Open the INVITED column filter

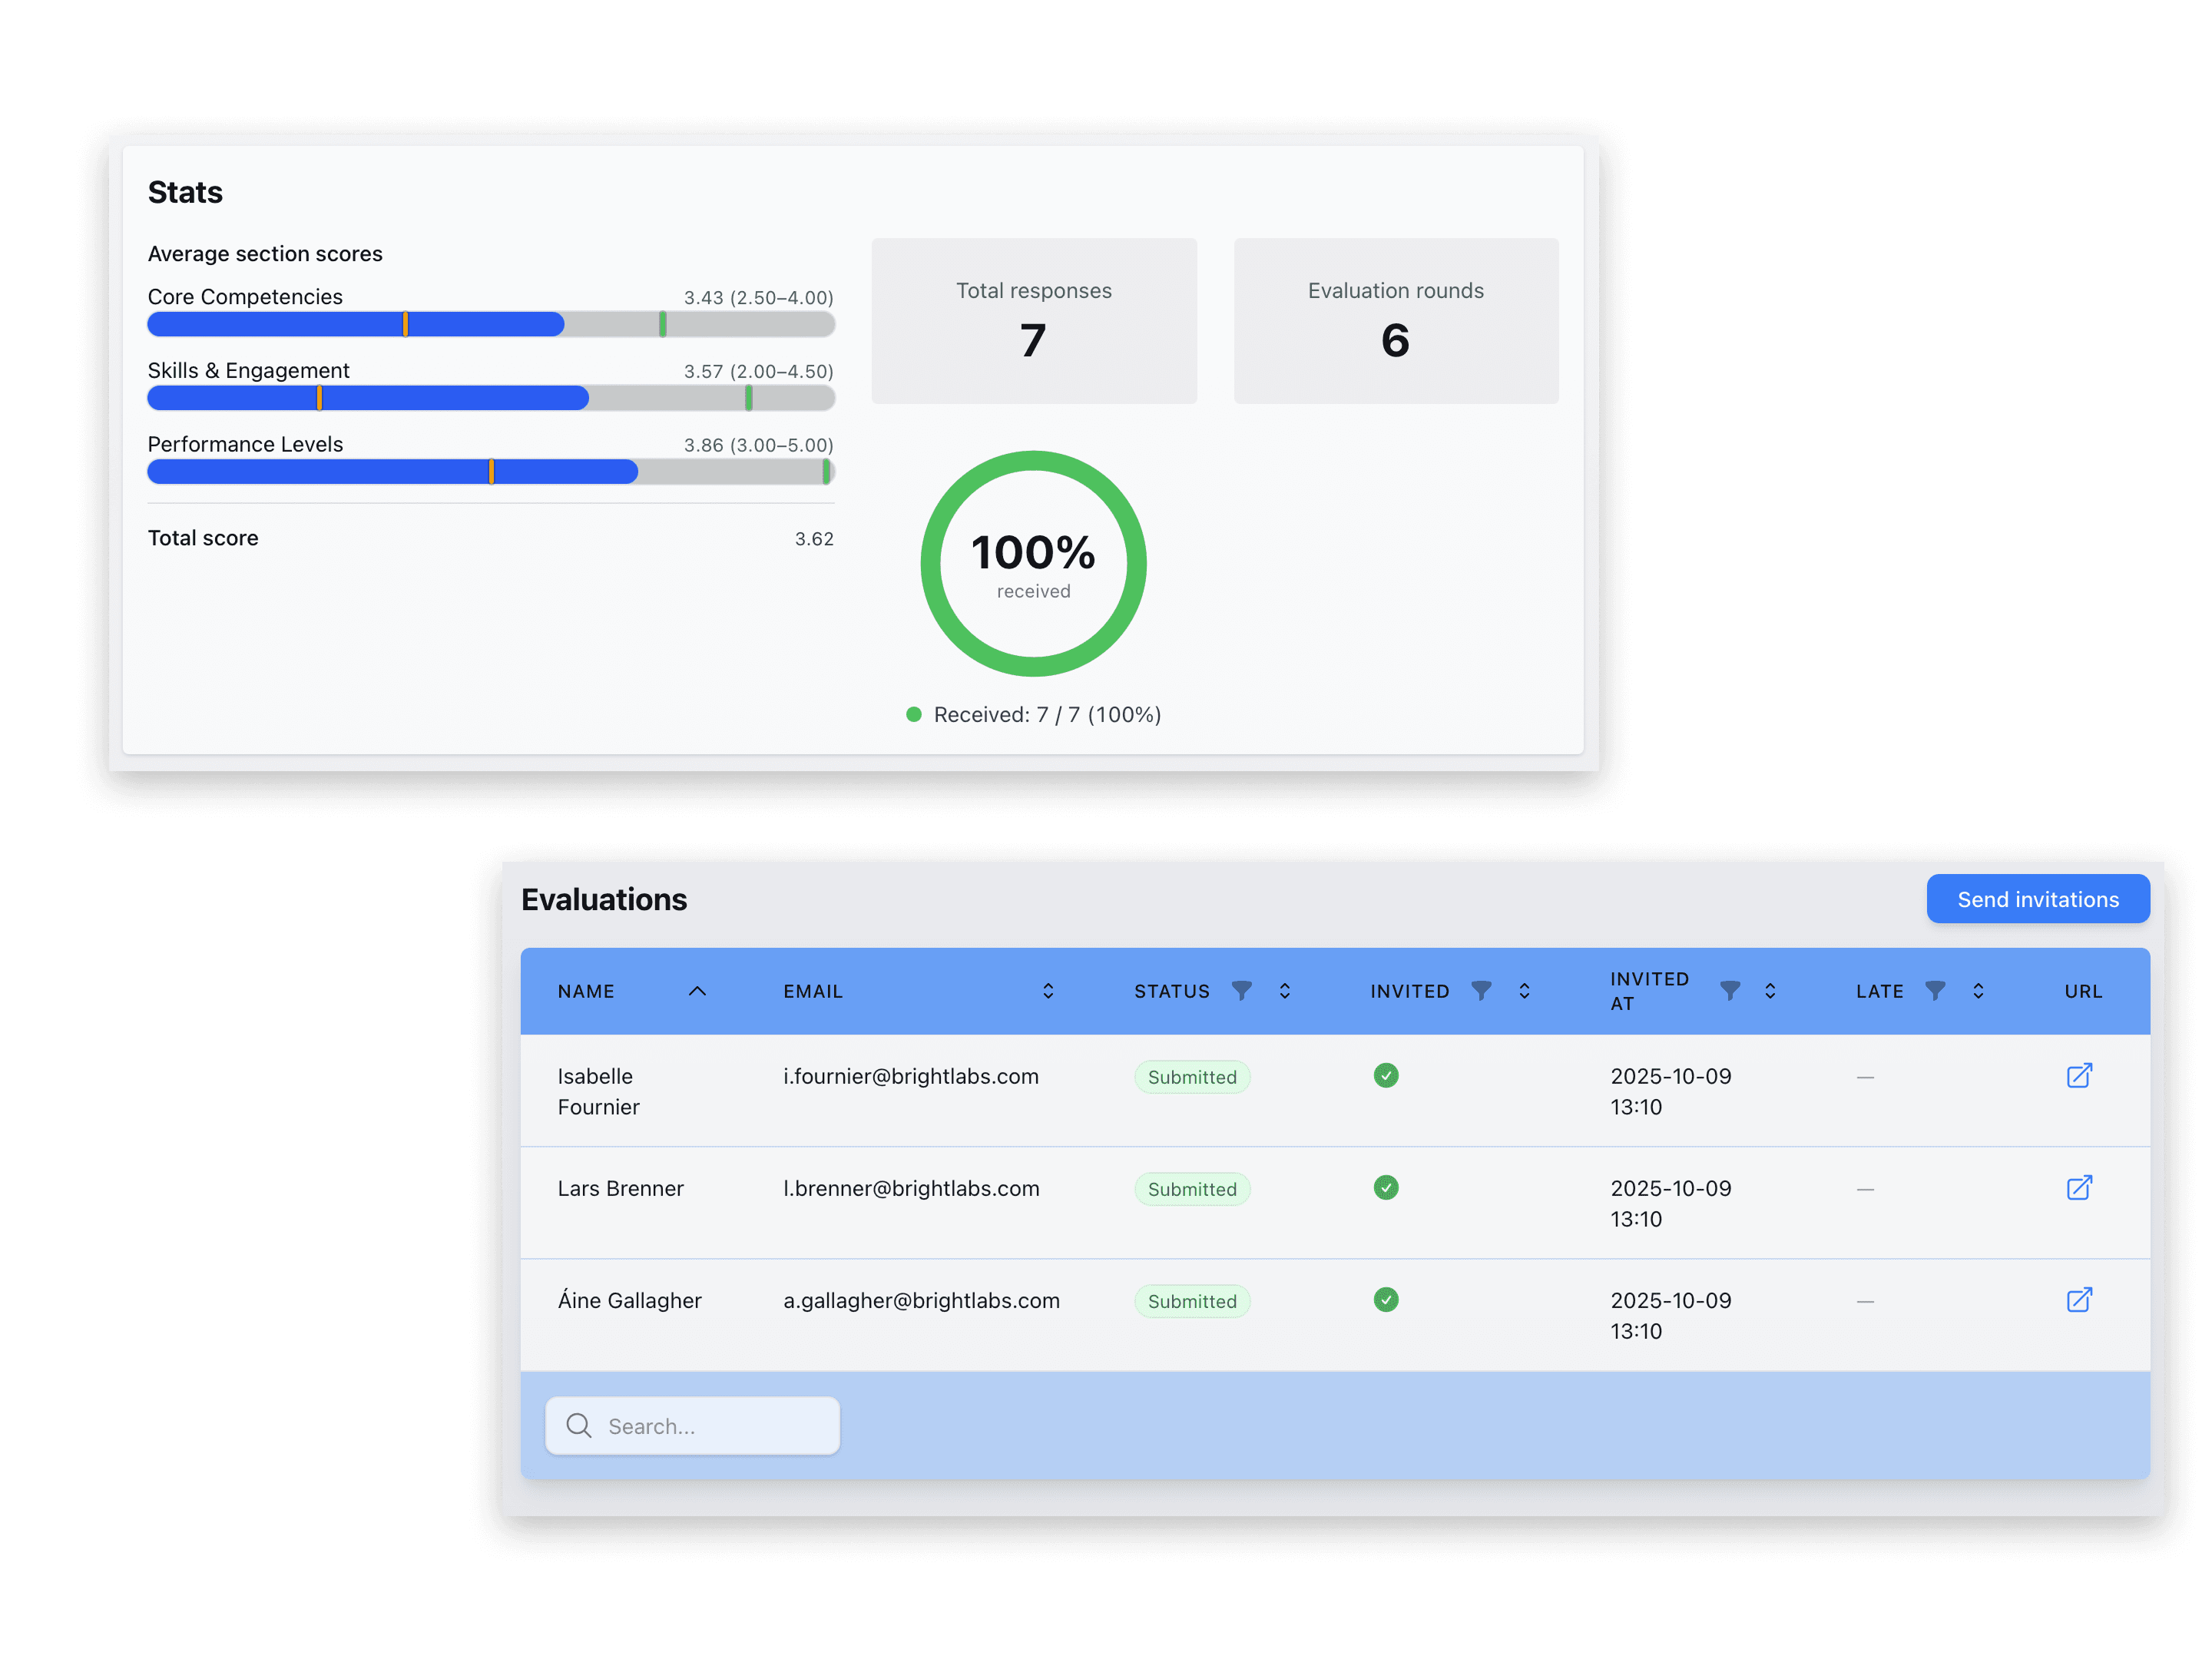pos(1482,991)
